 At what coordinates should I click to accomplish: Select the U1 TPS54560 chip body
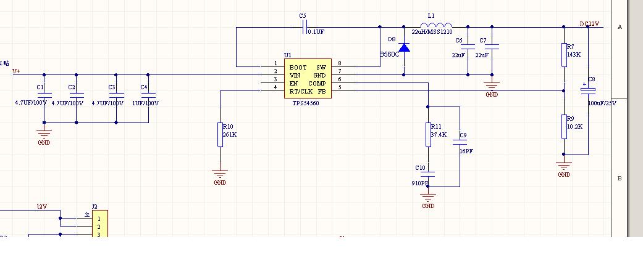pyautogui.click(x=308, y=78)
